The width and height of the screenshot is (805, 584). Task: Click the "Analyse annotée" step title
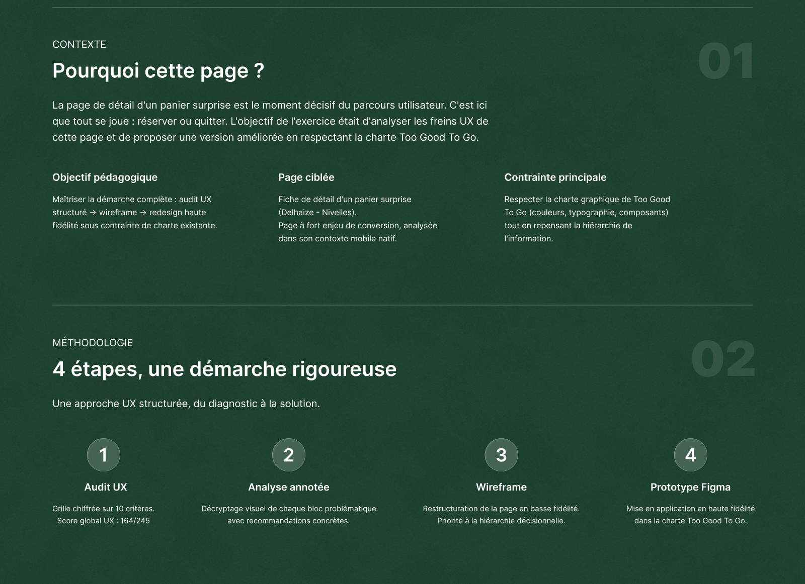[289, 487]
